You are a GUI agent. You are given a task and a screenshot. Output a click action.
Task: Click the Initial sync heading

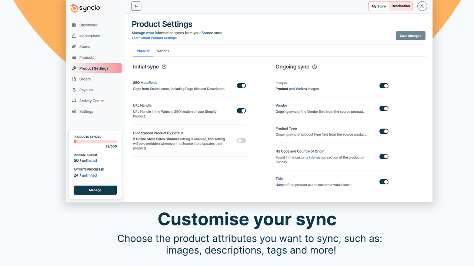click(x=146, y=67)
